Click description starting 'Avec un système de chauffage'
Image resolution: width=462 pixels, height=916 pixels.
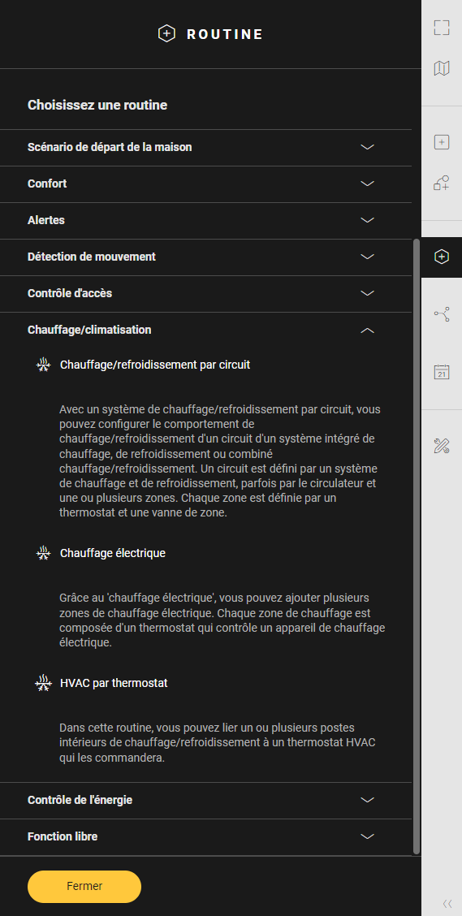(x=221, y=461)
